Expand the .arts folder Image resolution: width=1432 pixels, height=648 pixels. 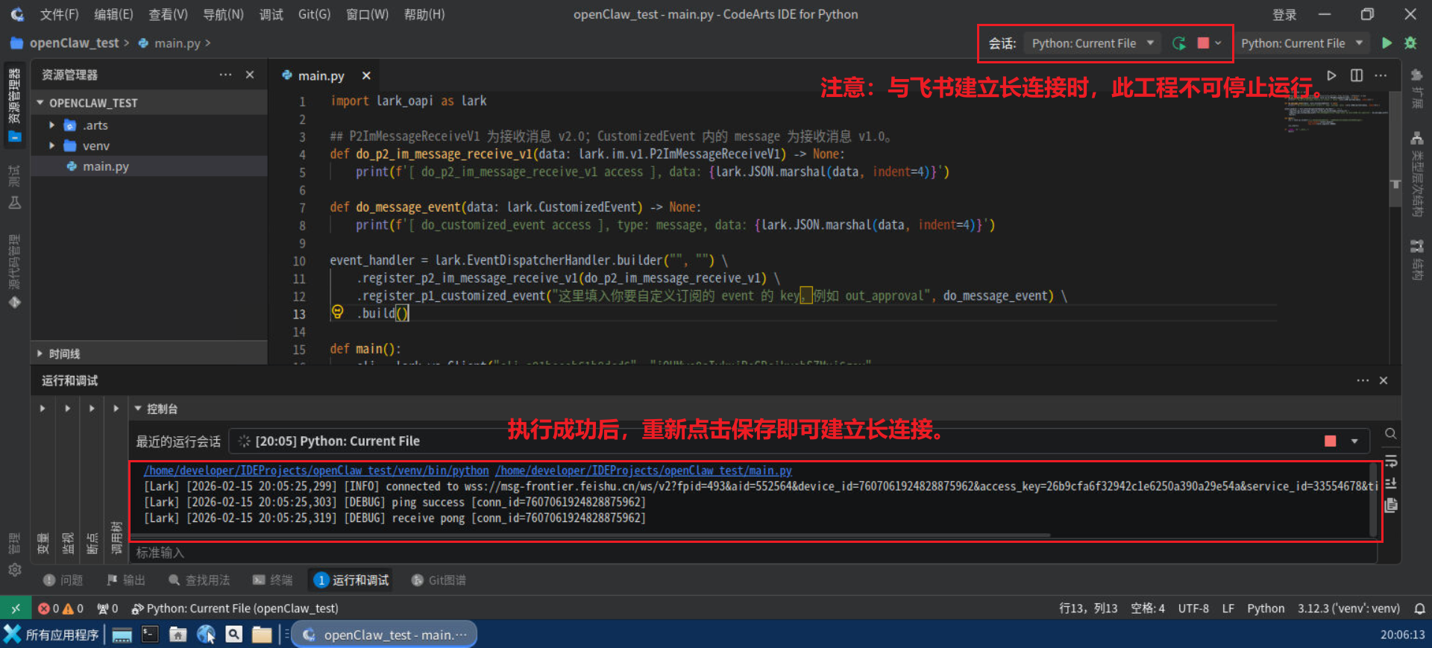coord(51,125)
